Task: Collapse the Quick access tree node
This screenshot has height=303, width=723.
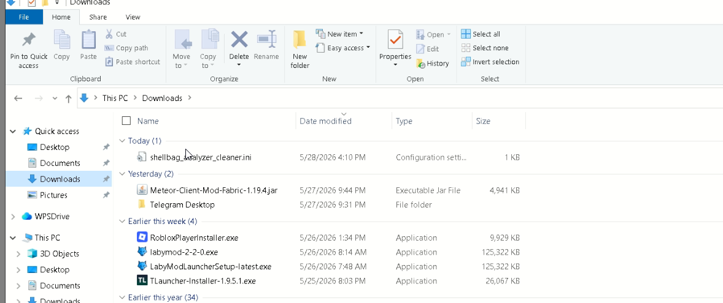Action: click(x=14, y=132)
